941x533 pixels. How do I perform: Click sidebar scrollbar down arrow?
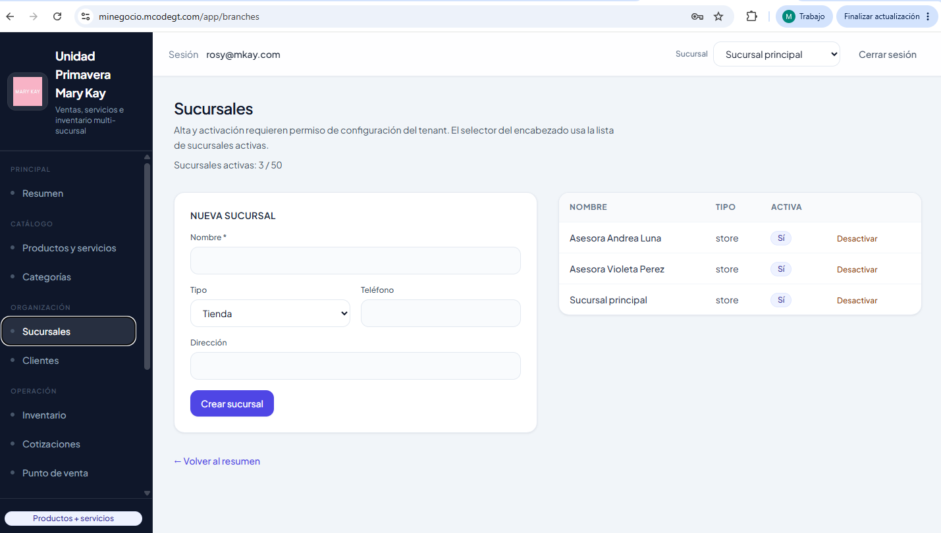tap(147, 493)
